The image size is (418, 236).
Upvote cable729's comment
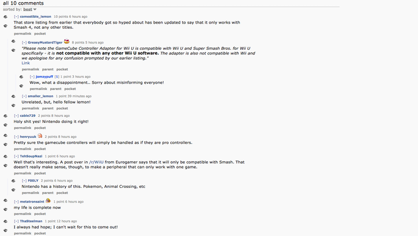click(5, 116)
